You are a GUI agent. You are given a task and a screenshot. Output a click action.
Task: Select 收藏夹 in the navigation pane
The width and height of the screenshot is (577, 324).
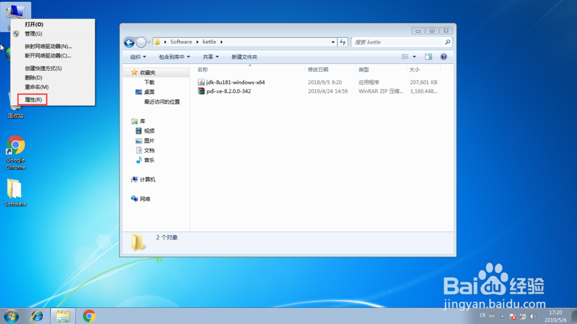tap(148, 73)
